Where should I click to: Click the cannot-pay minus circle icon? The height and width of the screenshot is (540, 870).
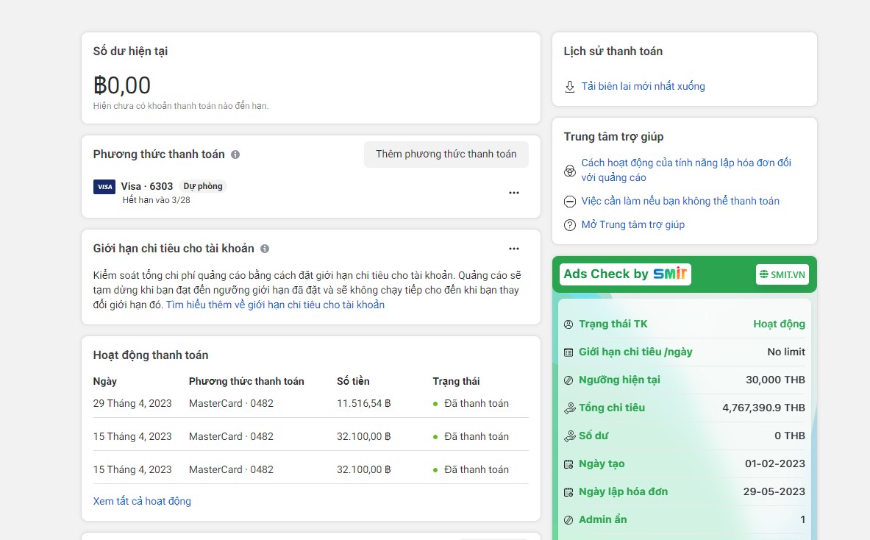(x=569, y=202)
